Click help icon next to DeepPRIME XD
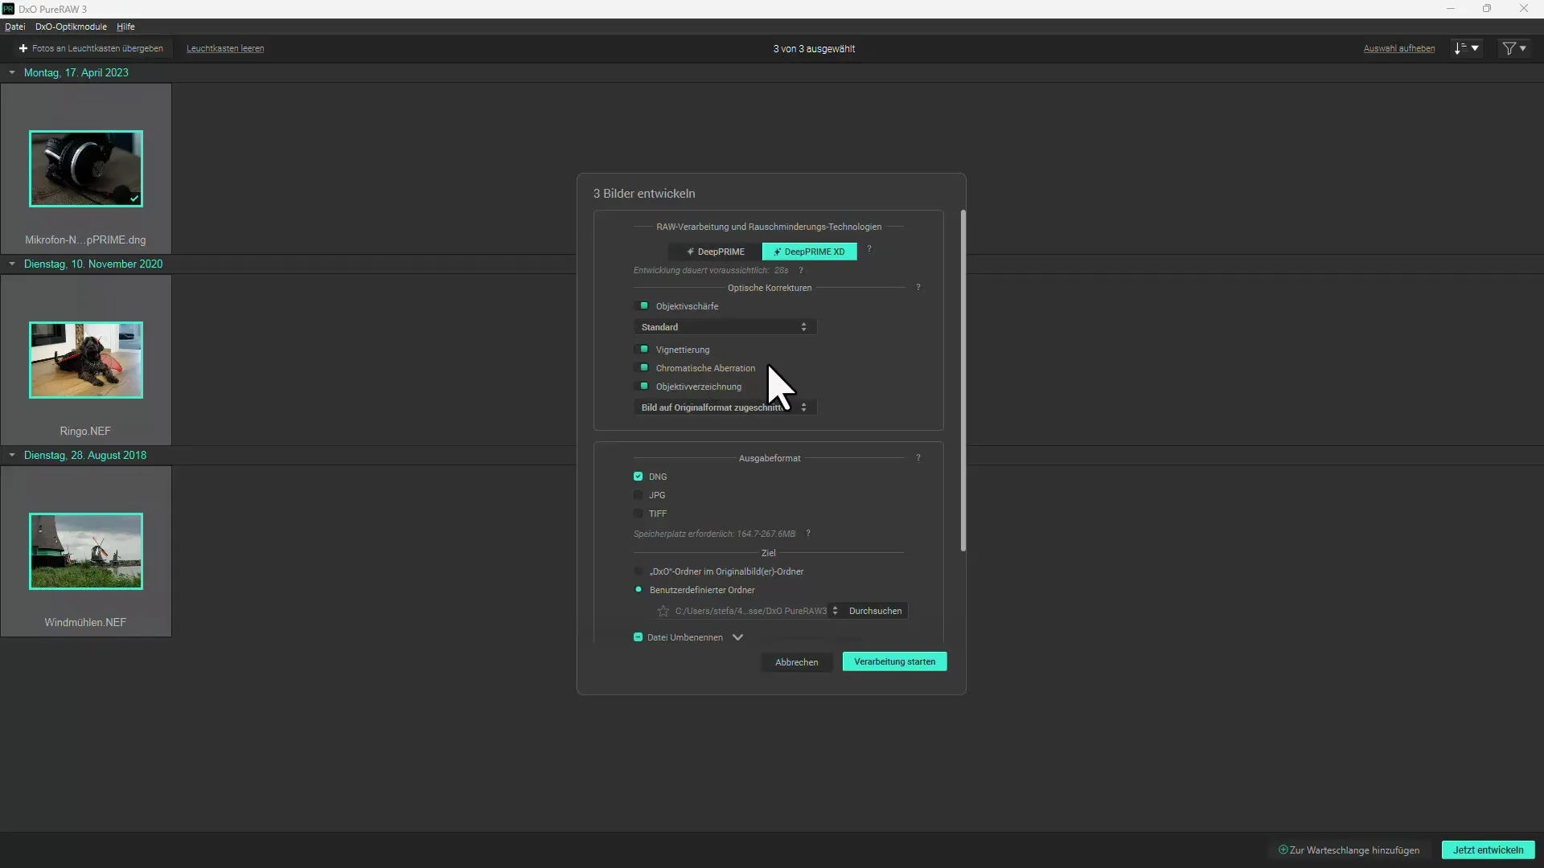 869,249
